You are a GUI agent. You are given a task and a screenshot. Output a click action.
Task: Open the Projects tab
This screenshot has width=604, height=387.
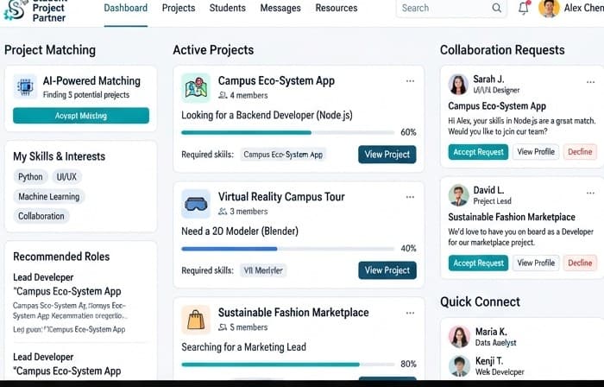point(179,8)
